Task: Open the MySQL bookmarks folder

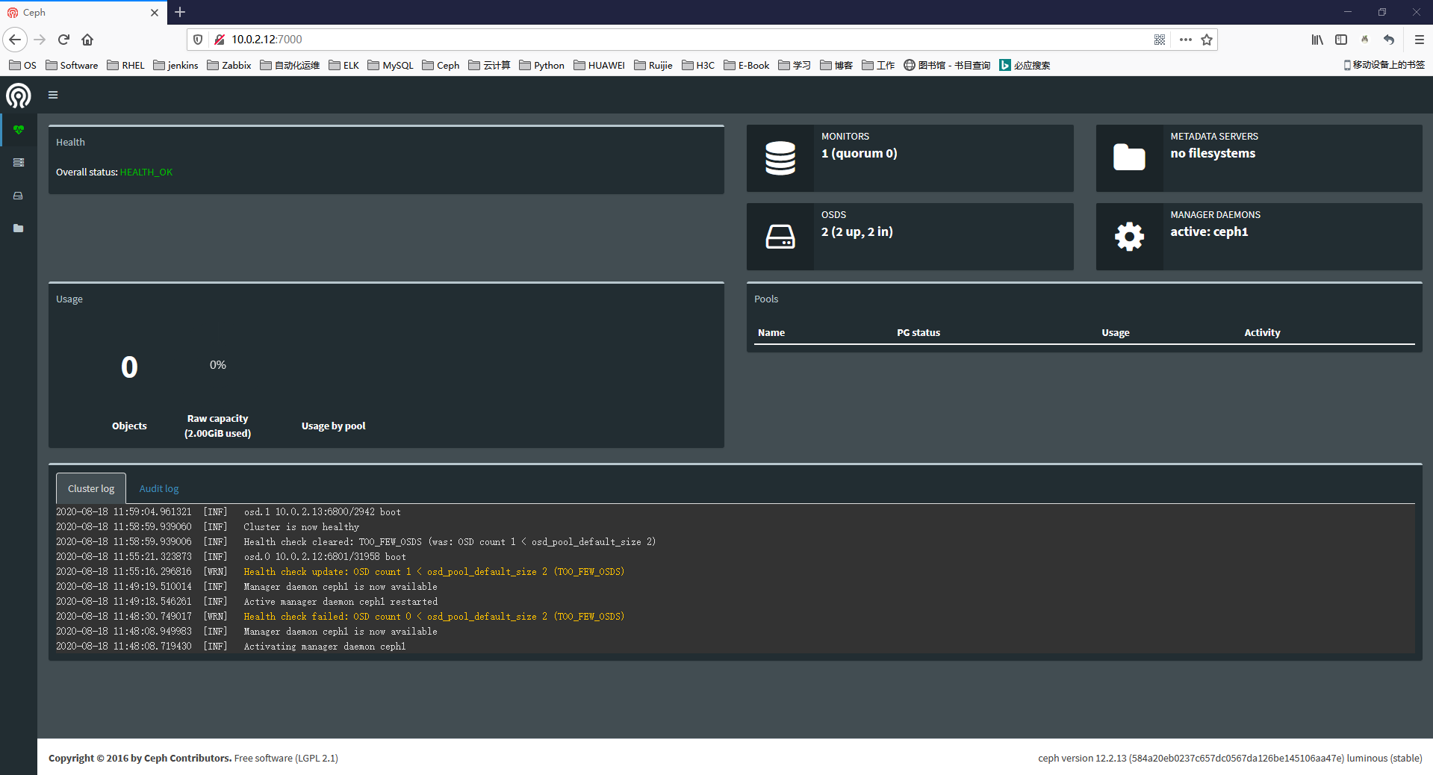Action: [x=391, y=65]
